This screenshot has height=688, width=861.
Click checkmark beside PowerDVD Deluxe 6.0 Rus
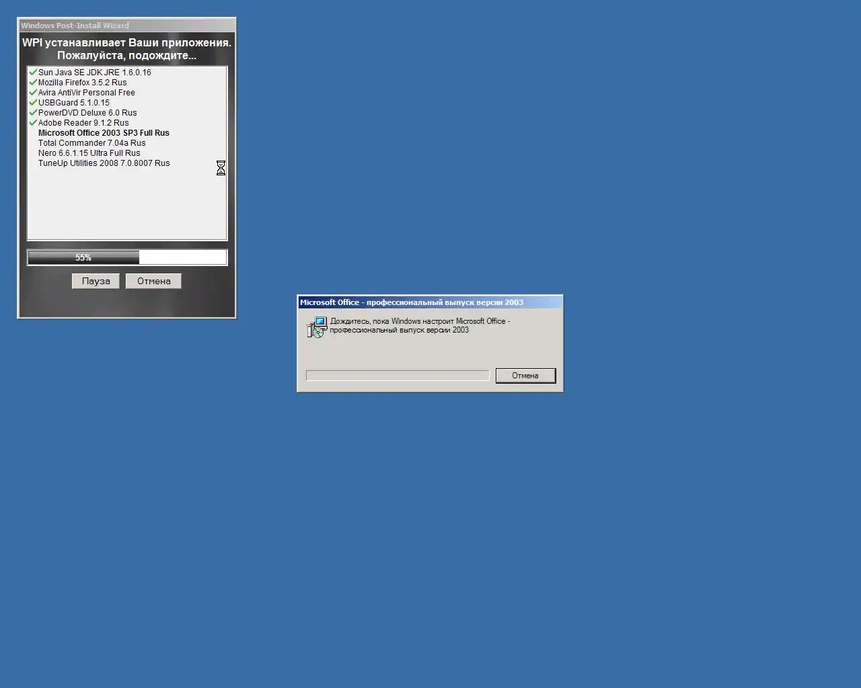pos(33,112)
